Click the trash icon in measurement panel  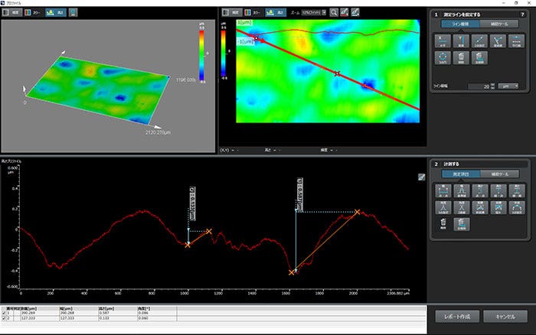tap(443, 225)
